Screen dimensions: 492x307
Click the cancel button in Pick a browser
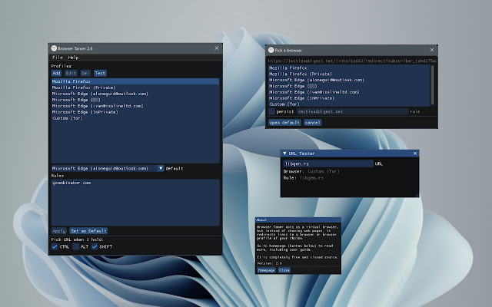[x=313, y=123]
